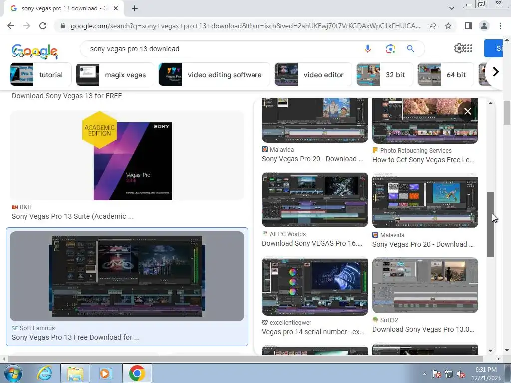Switch to Chrome in the taskbar

pyautogui.click(x=137, y=373)
